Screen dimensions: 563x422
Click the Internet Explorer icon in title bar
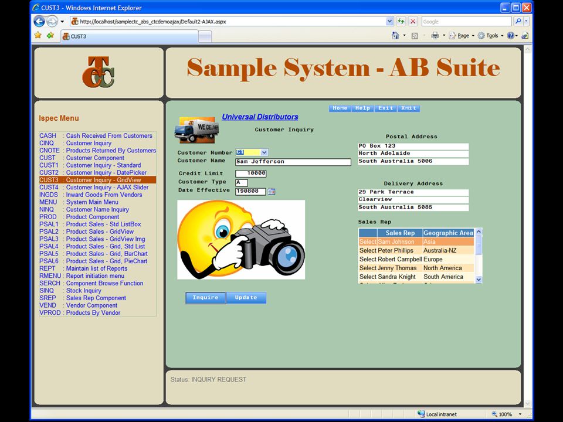[36, 8]
